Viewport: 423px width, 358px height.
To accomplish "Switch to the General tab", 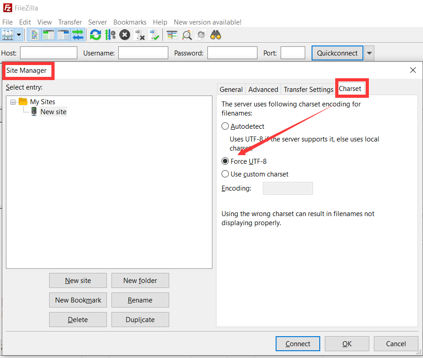I will pyautogui.click(x=231, y=89).
